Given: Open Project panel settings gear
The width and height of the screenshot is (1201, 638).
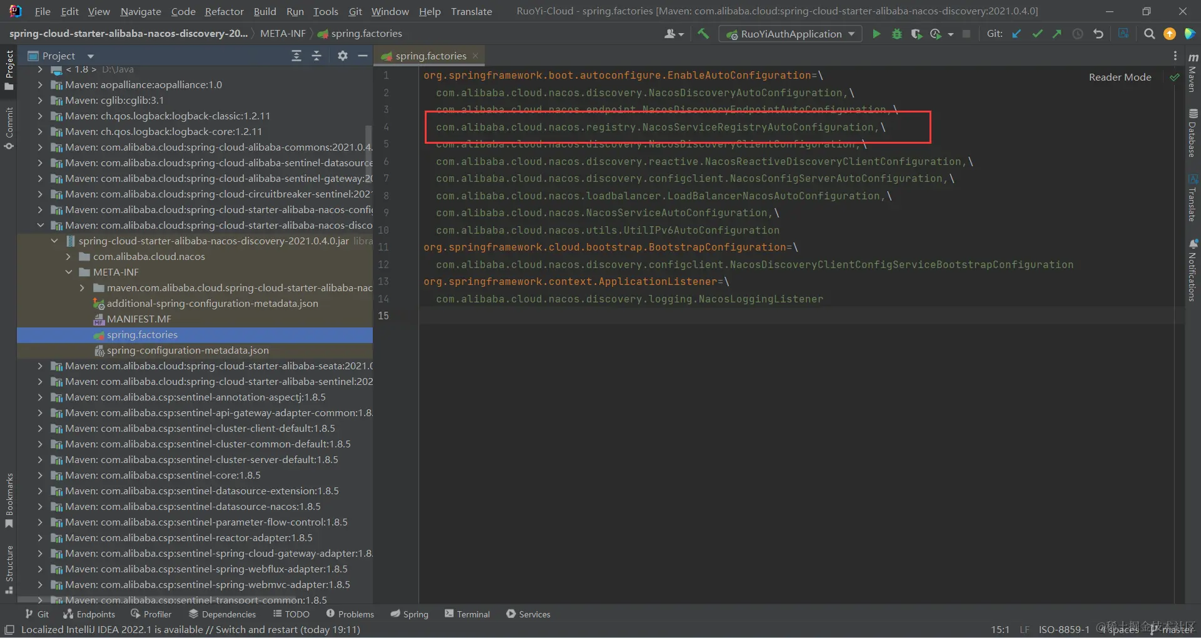Looking at the screenshot, I should 342,56.
